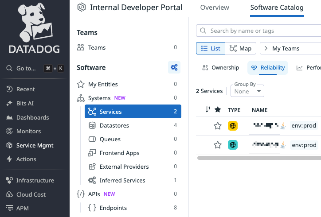Sort by the star favorites column

coord(218,110)
